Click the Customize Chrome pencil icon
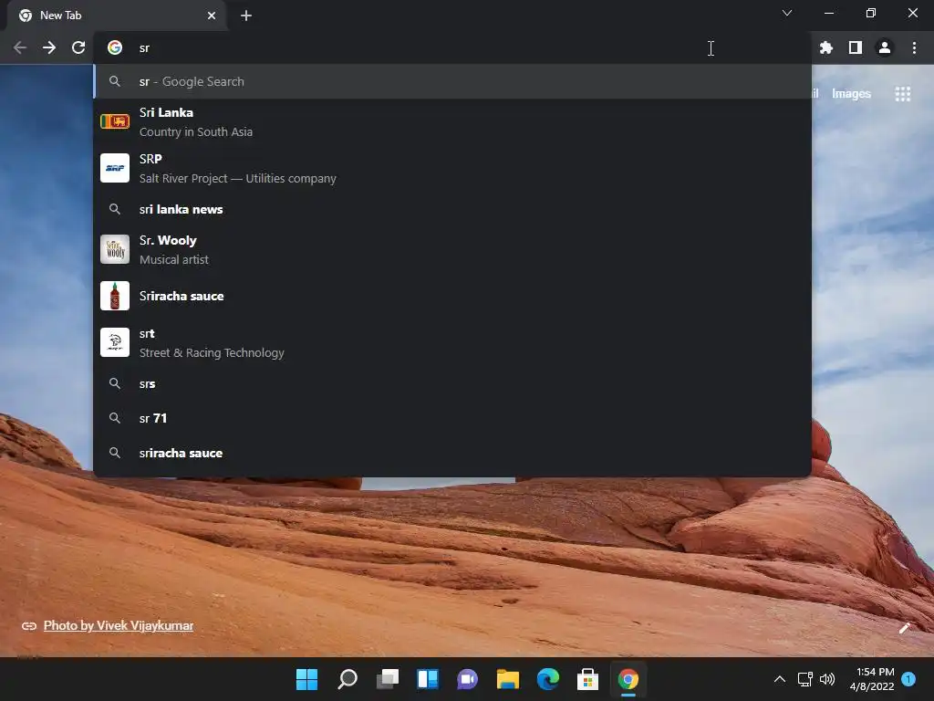 click(x=904, y=628)
